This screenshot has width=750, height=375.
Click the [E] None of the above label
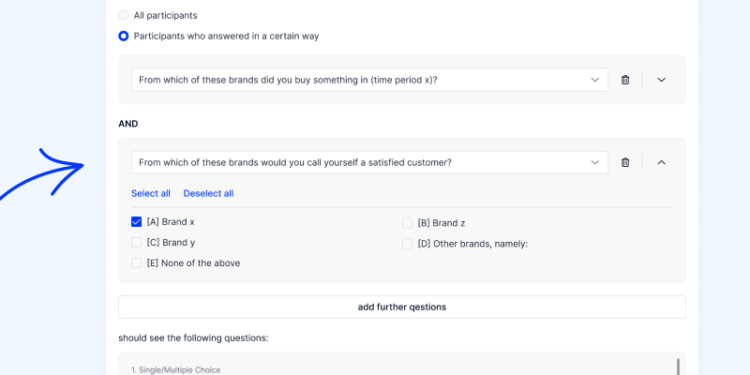193,263
